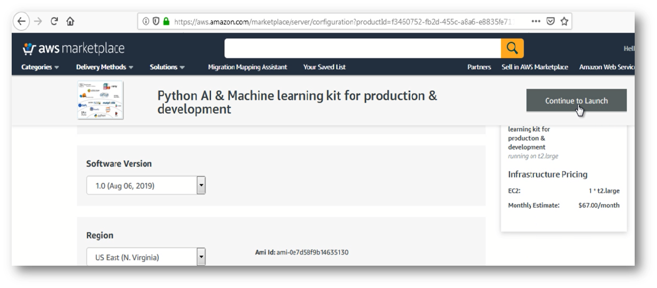Viewport: 657px width, 288px height.
Task: Click the browser Forward arrow
Action: click(38, 22)
